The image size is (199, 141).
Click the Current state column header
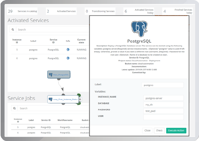81,41
